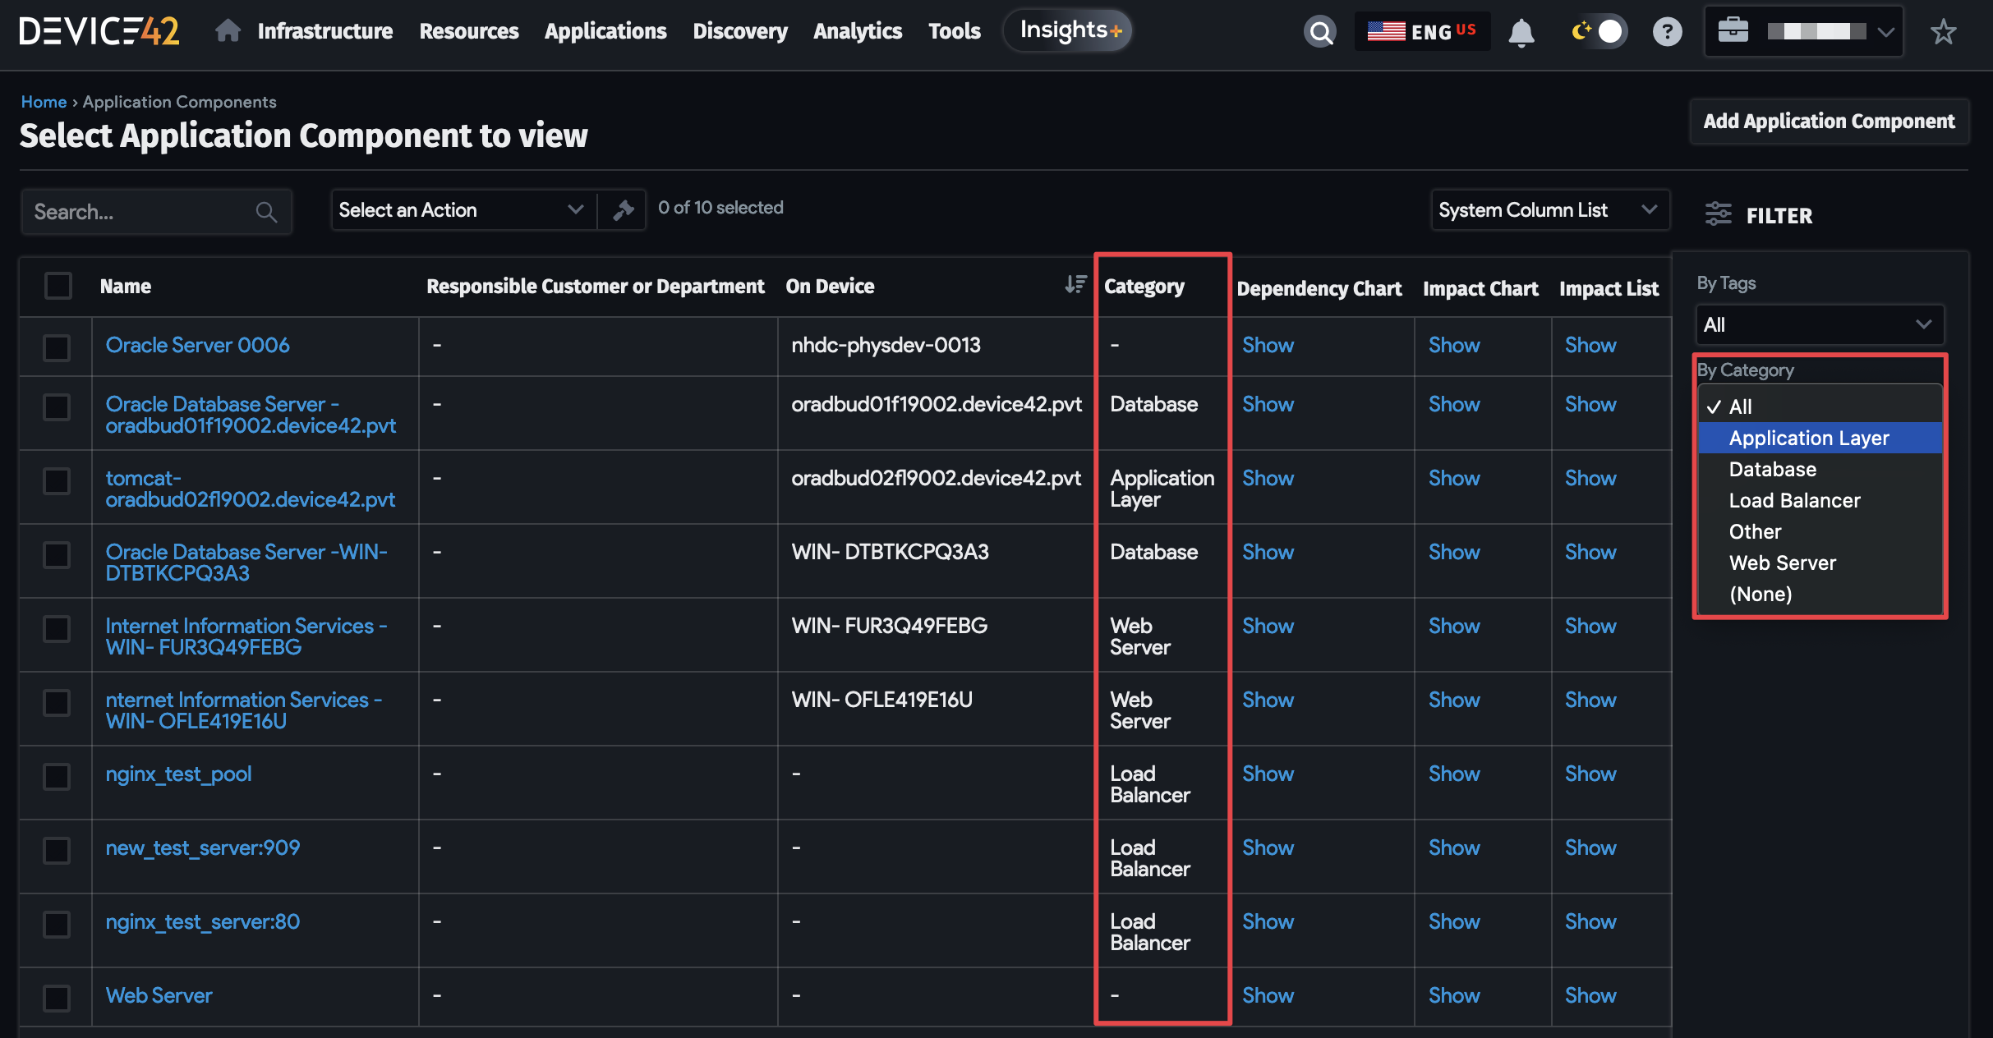Click Add Application Component button
Image resolution: width=1993 pixels, height=1038 pixels.
(x=1829, y=122)
